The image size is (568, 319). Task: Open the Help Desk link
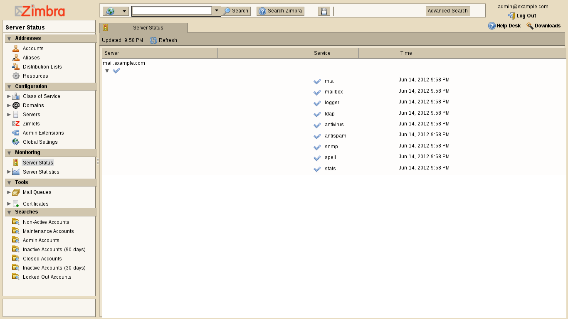coord(504,26)
